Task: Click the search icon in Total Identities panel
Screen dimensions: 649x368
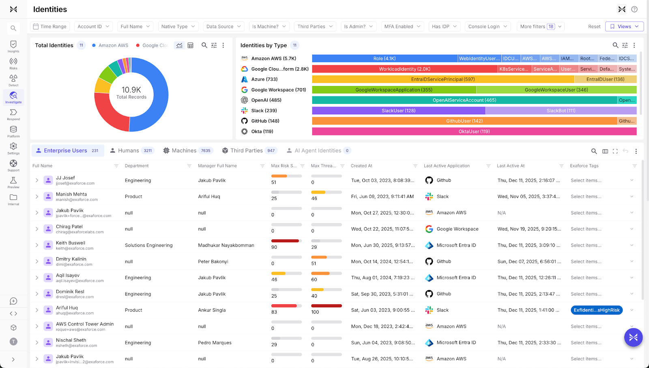Action: (x=204, y=45)
